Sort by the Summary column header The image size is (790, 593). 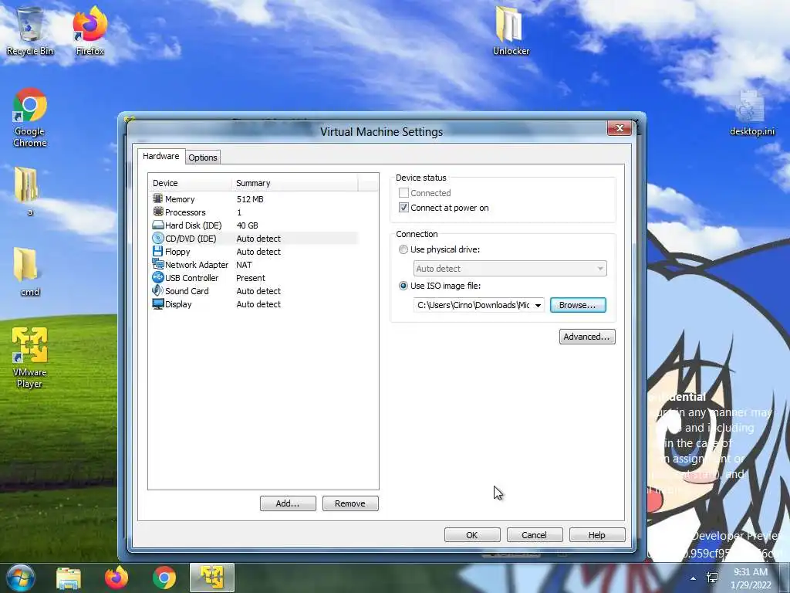[295, 183]
